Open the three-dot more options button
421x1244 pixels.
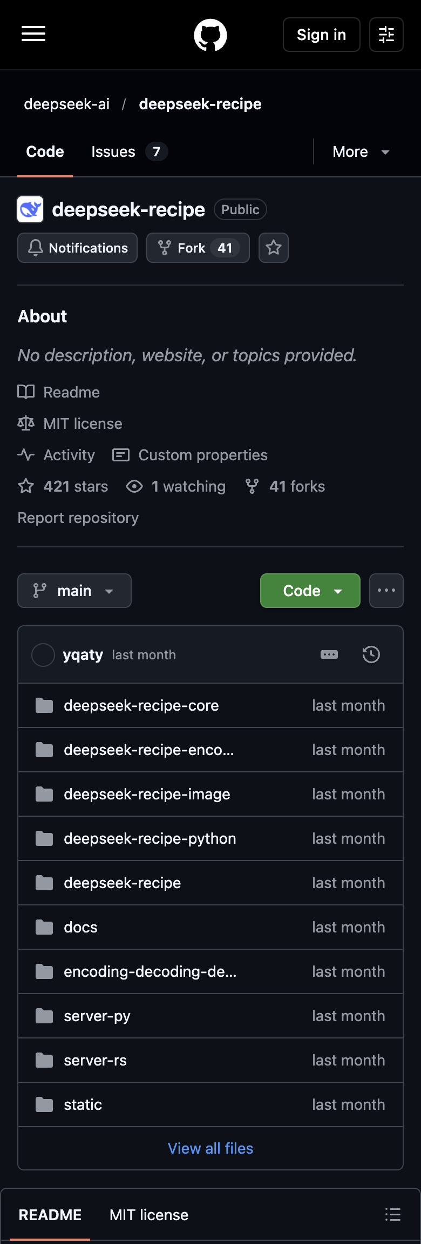[x=386, y=591]
